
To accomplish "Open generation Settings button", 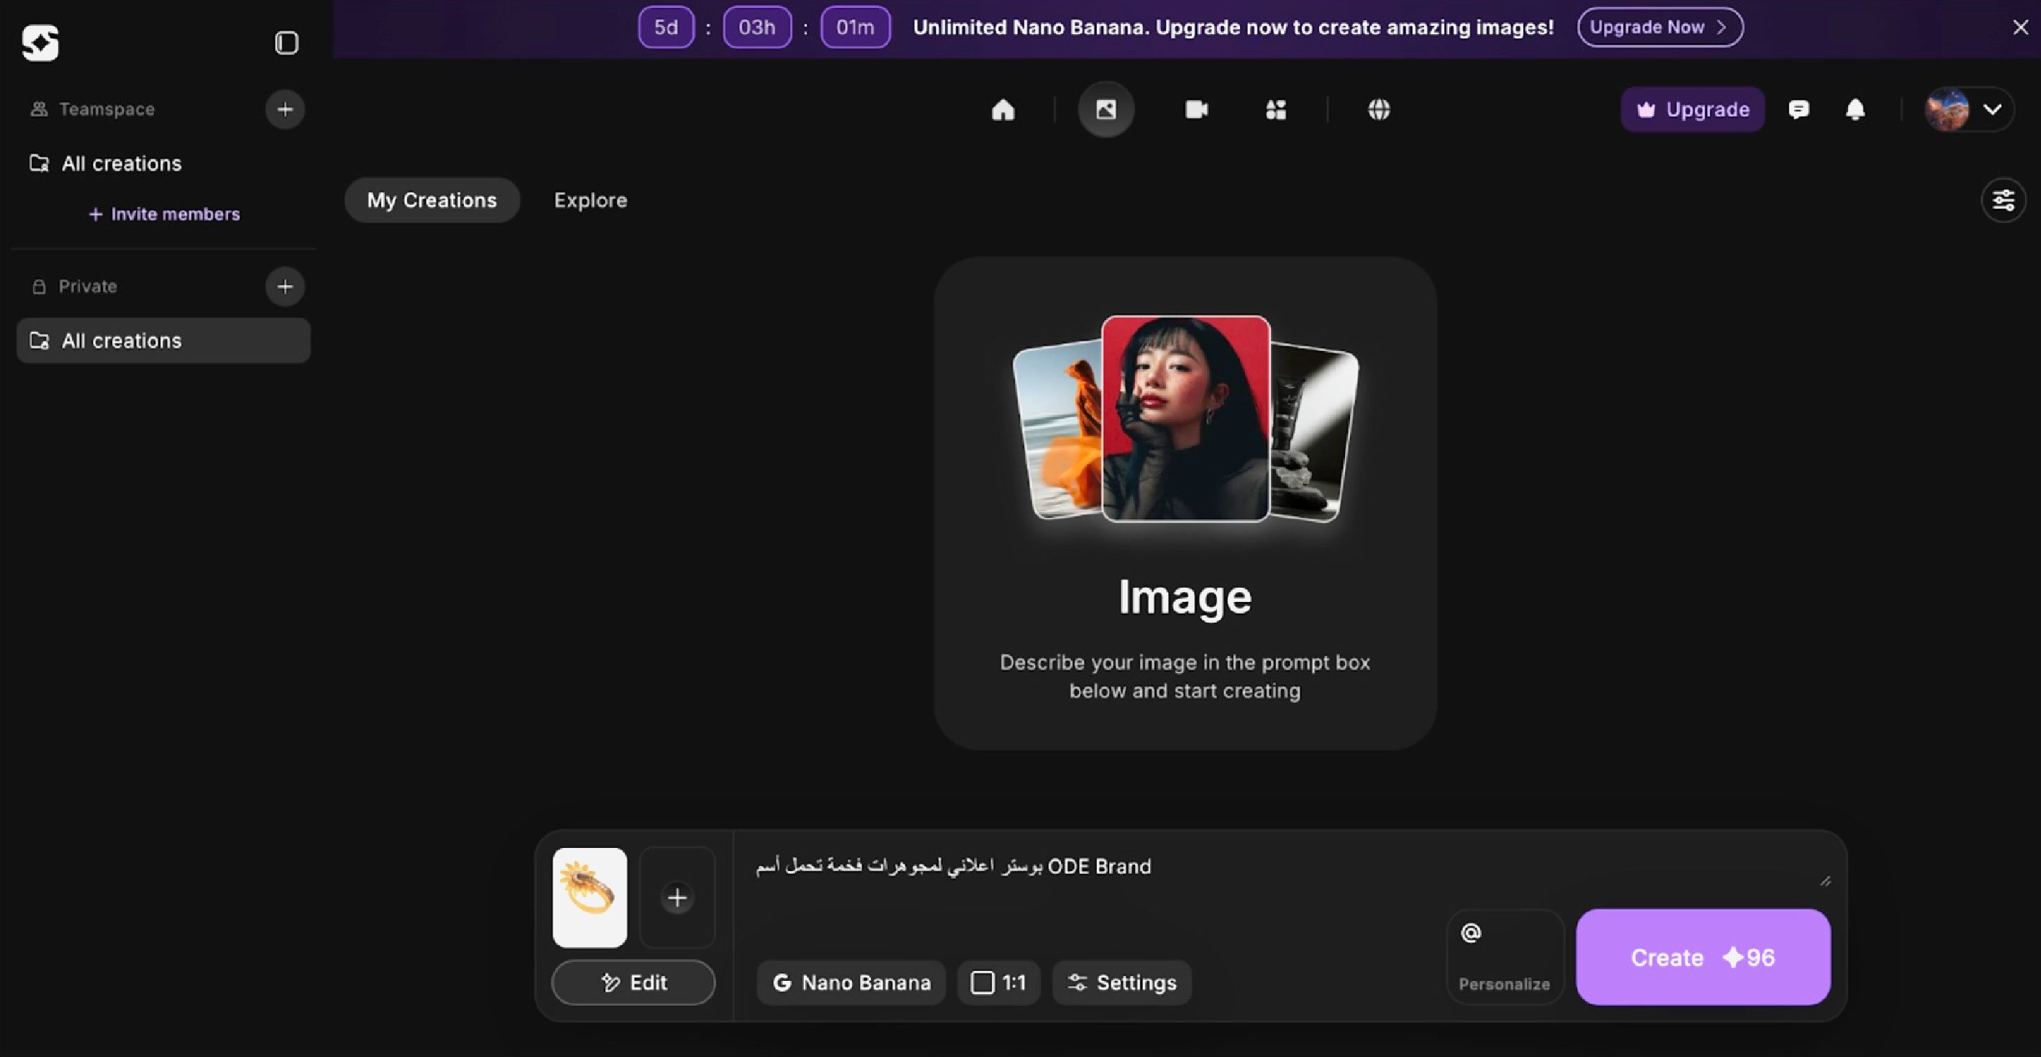I will (1121, 983).
